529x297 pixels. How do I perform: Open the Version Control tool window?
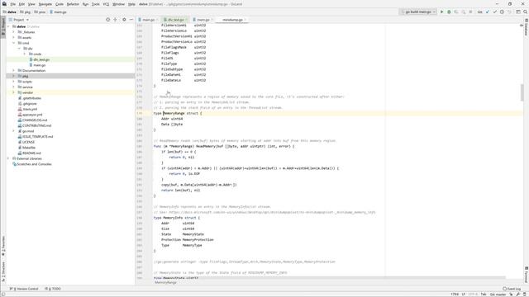(24, 289)
